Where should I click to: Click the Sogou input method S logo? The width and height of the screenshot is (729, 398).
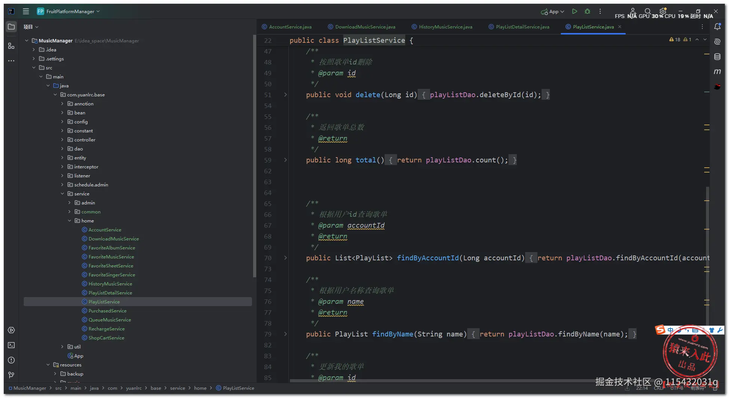(x=660, y=330)
